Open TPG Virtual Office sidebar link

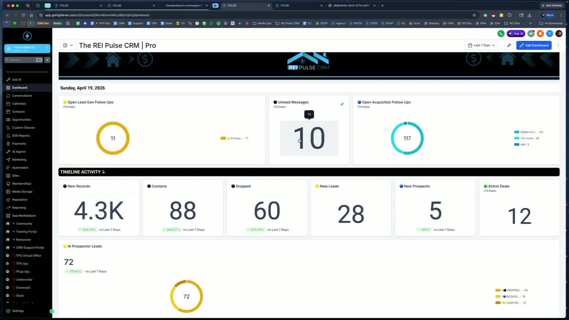tap(26, 256)
